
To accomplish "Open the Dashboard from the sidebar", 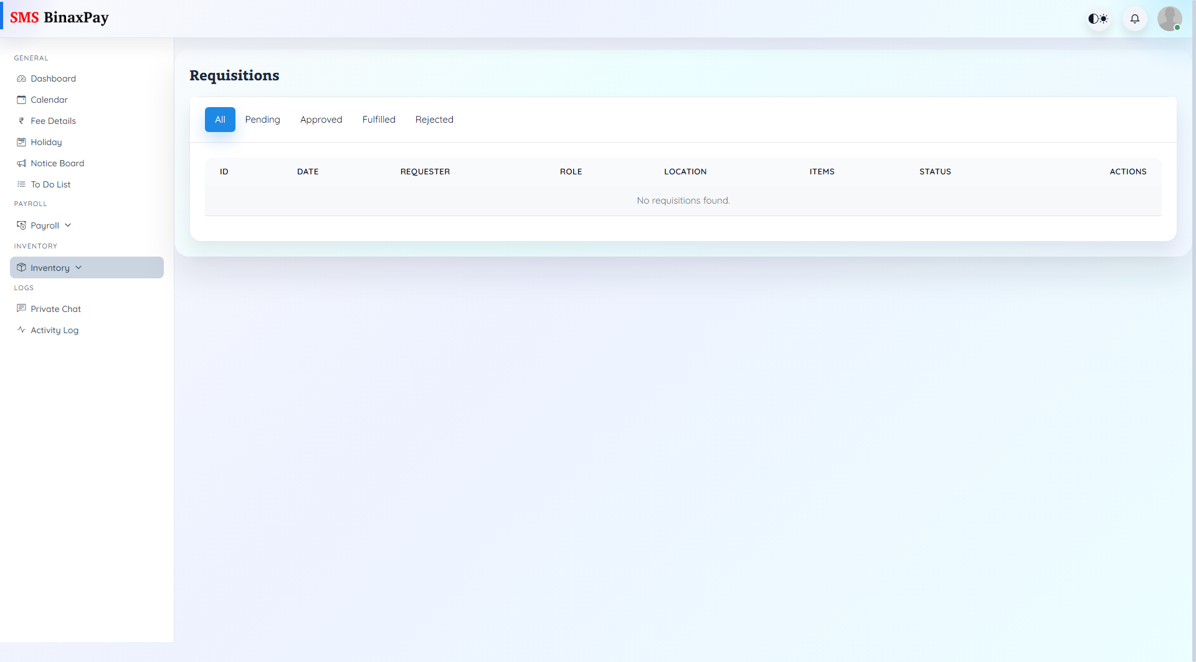I will tap(53, 78).
